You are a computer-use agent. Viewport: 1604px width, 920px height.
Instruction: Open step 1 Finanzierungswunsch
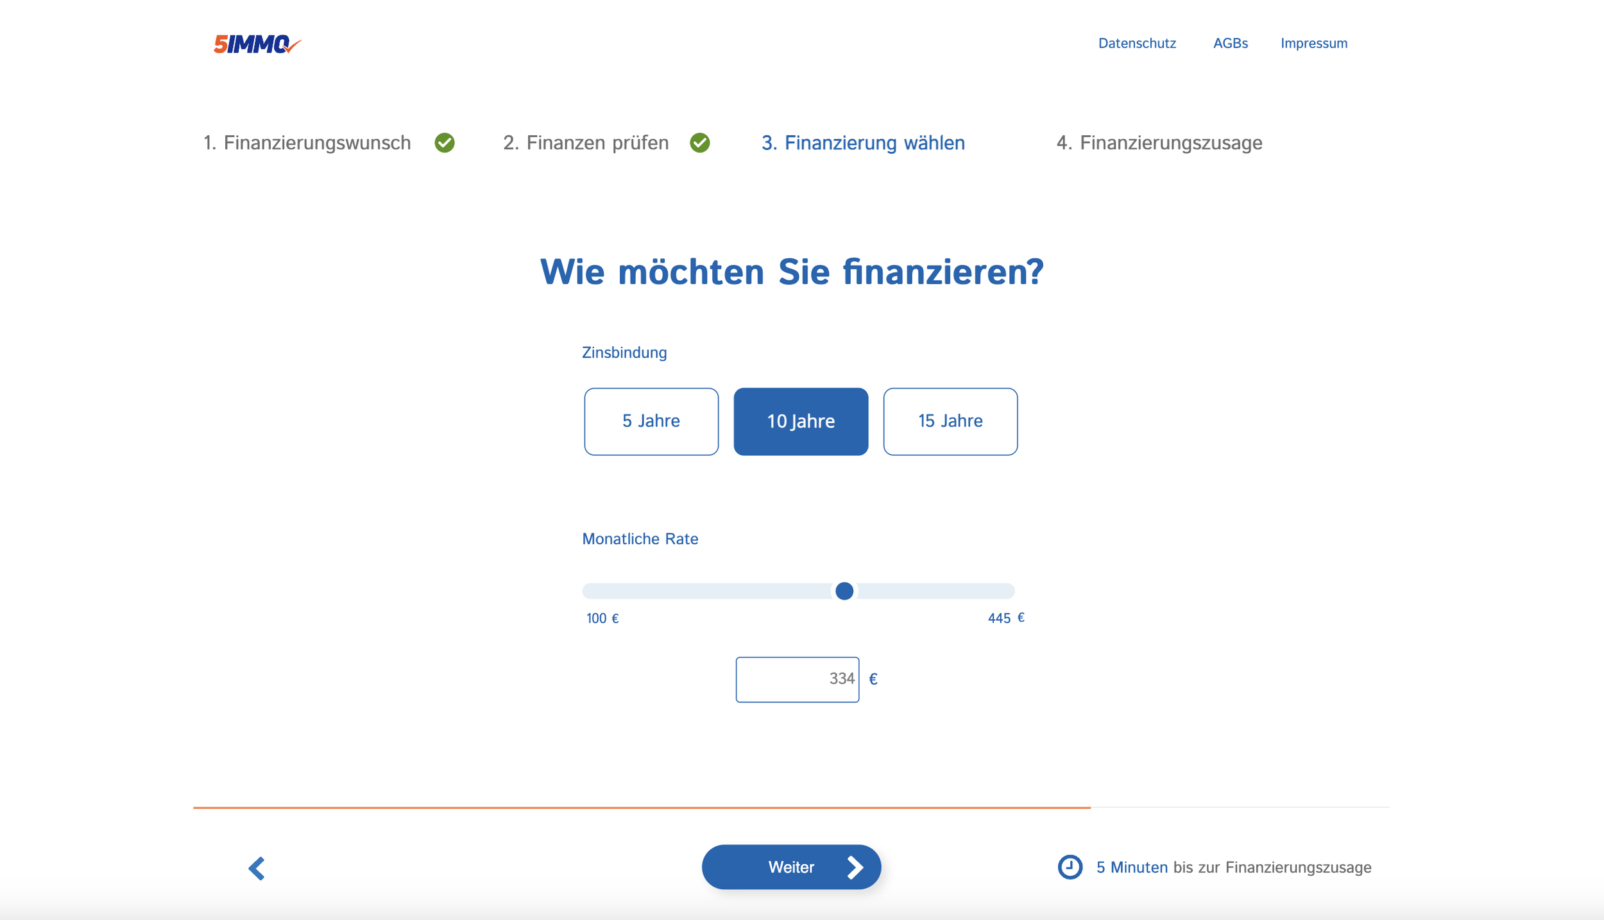pyautogui.click(x=307, y=142)
